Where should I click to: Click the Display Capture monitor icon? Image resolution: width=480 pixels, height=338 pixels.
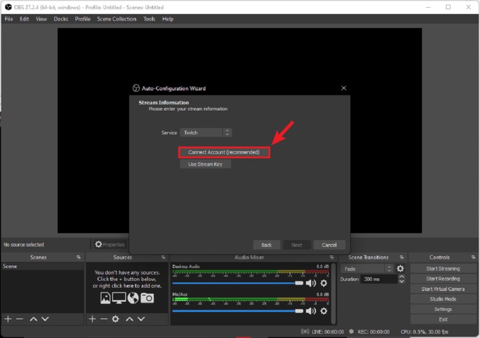point(119,298)
